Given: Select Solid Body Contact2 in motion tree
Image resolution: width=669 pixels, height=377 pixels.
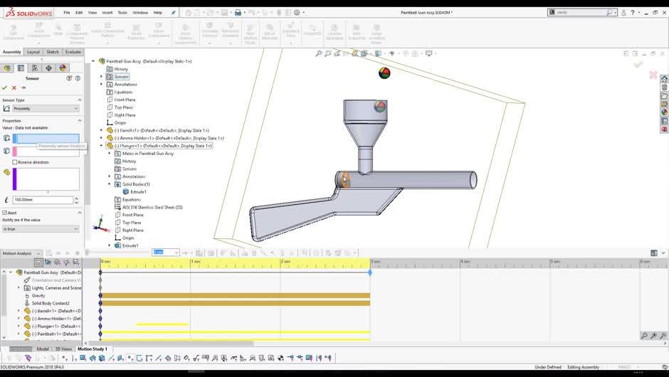Looking at the screenshot, I should click(51, 303).
